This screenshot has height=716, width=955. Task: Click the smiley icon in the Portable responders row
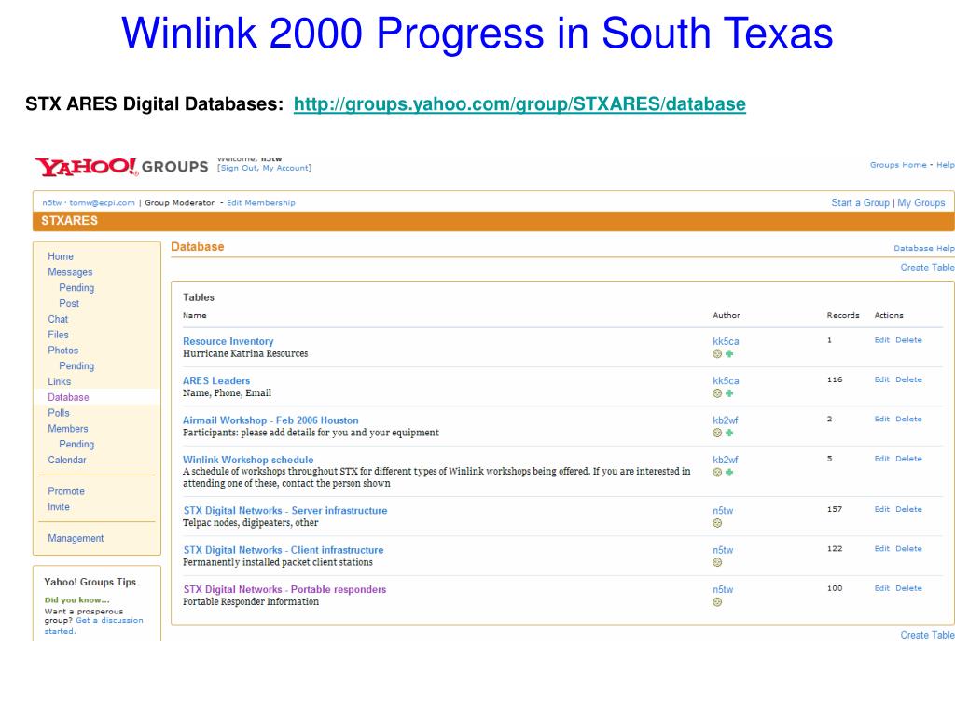tap(717, 602)
